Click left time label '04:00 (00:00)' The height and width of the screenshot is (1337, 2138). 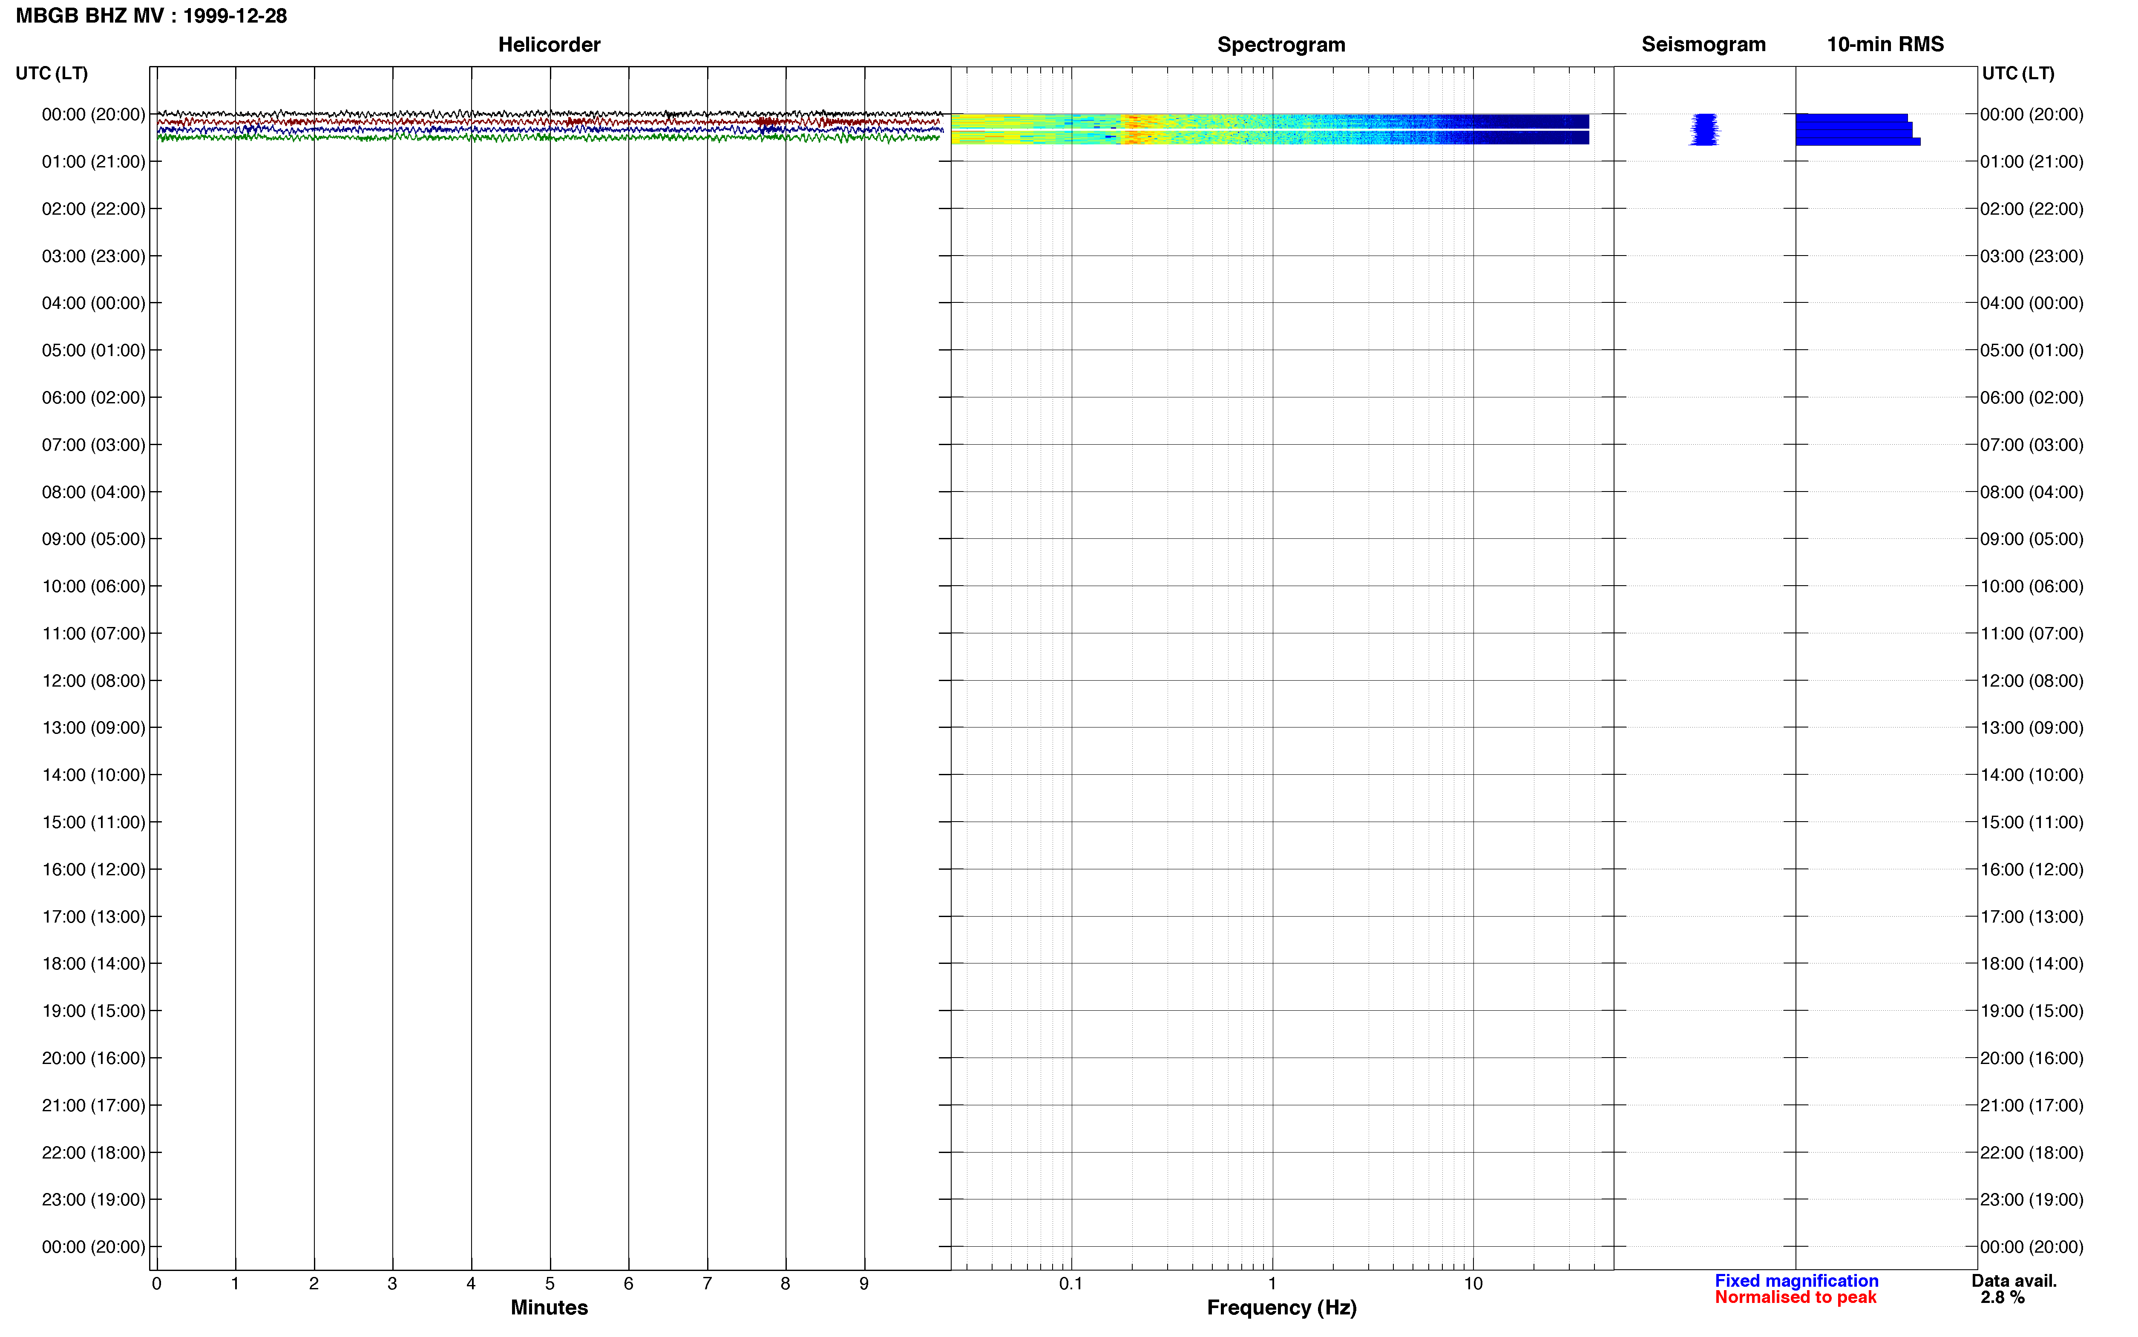coord(94,303)
